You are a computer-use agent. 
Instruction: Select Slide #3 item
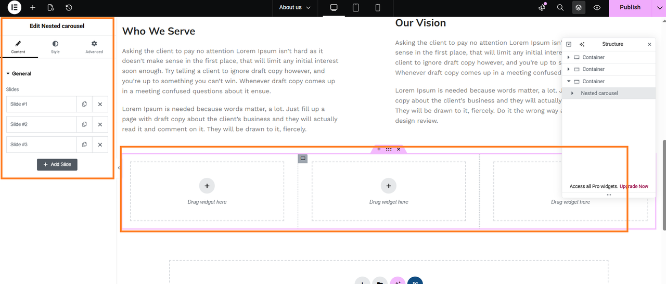tap(41, 145)
